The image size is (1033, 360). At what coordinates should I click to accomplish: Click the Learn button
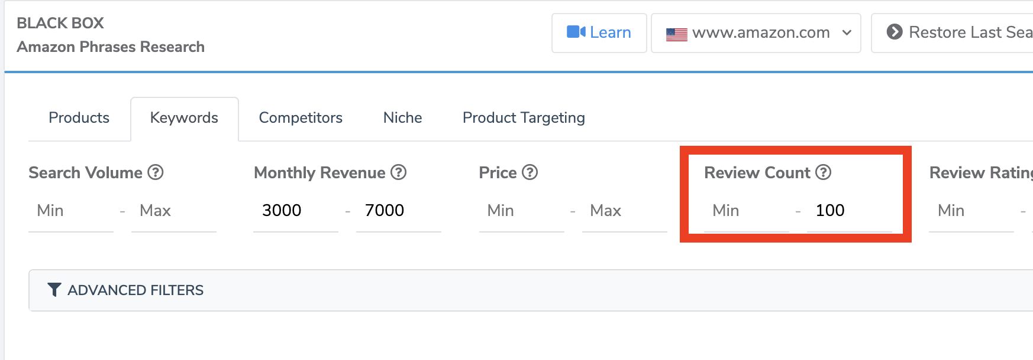point(599,33)
